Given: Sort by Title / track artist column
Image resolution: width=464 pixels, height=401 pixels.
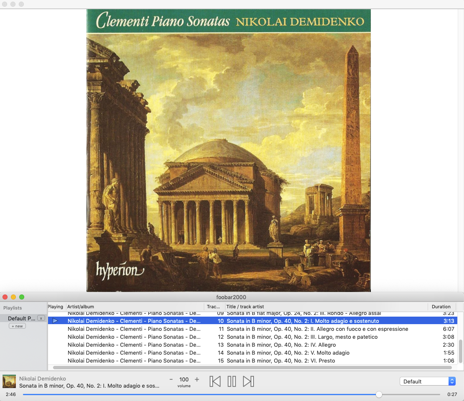Looking at the screenshot, I should coord(326,307).
